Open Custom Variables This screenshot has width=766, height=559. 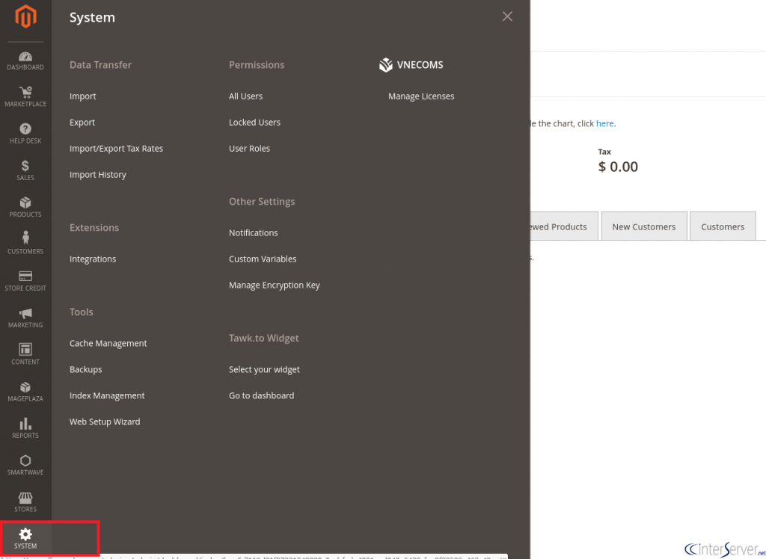[x=263, y=259]
